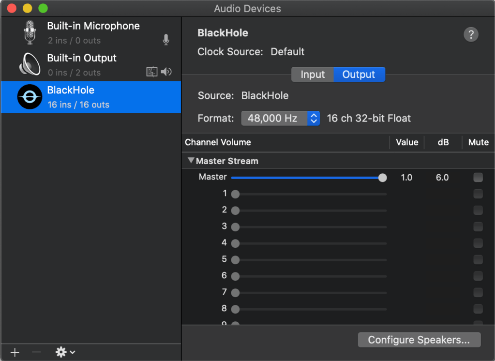Select the Output tab
Image resolution: width=495 pixels, height=361 pixels.
tap(359, 75)
